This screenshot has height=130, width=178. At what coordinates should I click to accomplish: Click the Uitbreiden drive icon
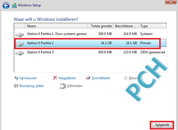[x=63, y=86]
